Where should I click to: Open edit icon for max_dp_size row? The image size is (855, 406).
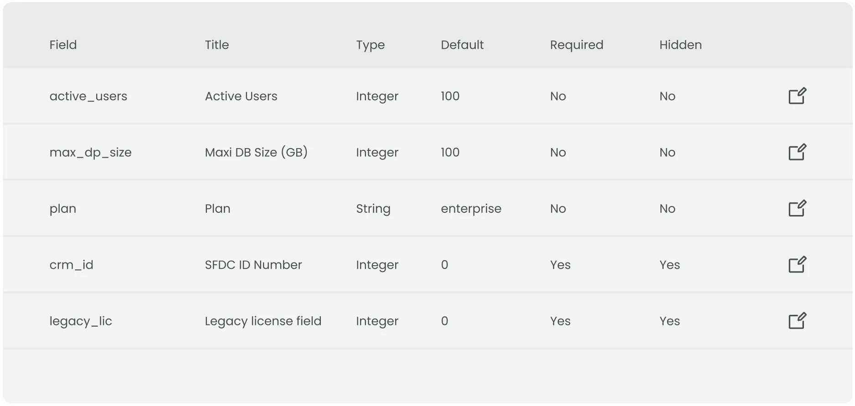point(797,152)
